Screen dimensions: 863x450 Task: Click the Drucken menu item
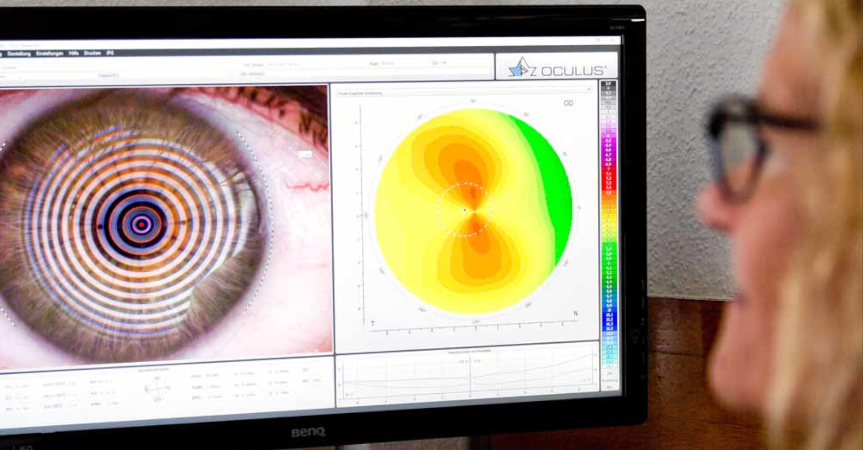pos(92,53)
